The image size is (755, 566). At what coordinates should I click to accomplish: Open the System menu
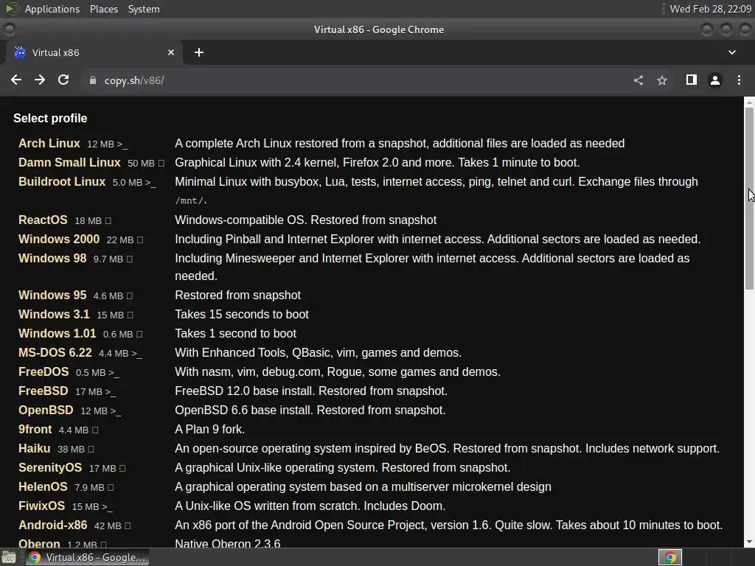tap(144, 9)
